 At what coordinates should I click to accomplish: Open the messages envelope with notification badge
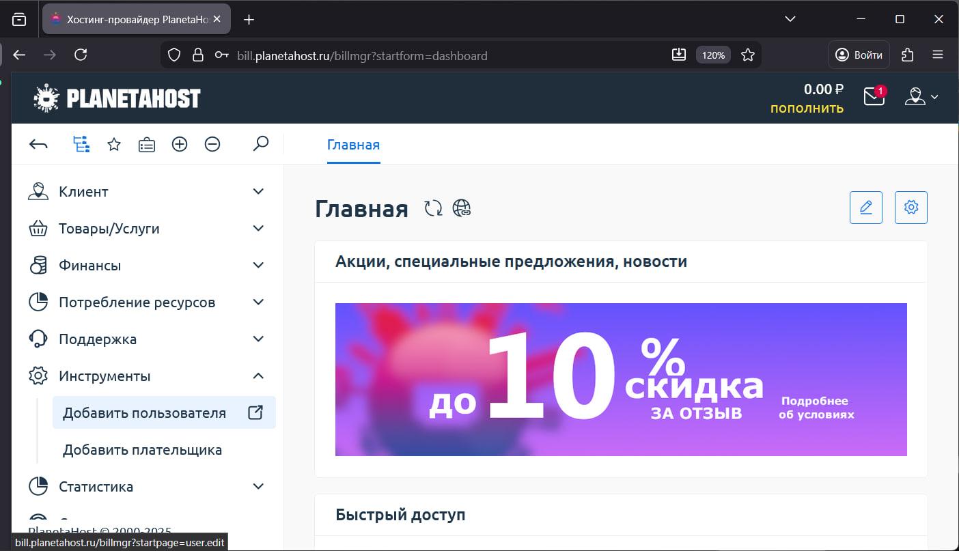pyautogui.click(x=874, y=97)
